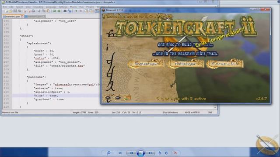The image size is (280, 157).
Task: Click the synchronize horizontal scrolling icon
Action: click(x=91, y=11)
